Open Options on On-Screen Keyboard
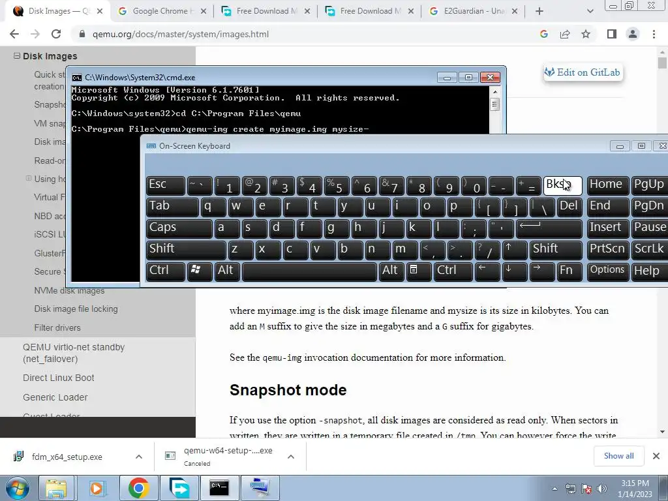668x501 pixels. point(607,271)
